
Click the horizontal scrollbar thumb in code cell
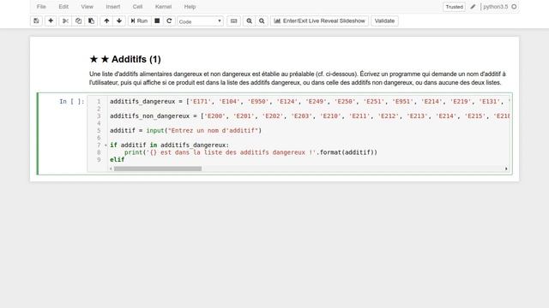tap(158, 169)
